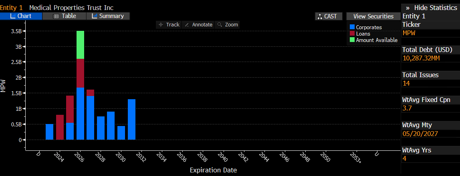Click the Table tab grid icon
The width and height of the screenshot is (460, 176).
[56, 16]
